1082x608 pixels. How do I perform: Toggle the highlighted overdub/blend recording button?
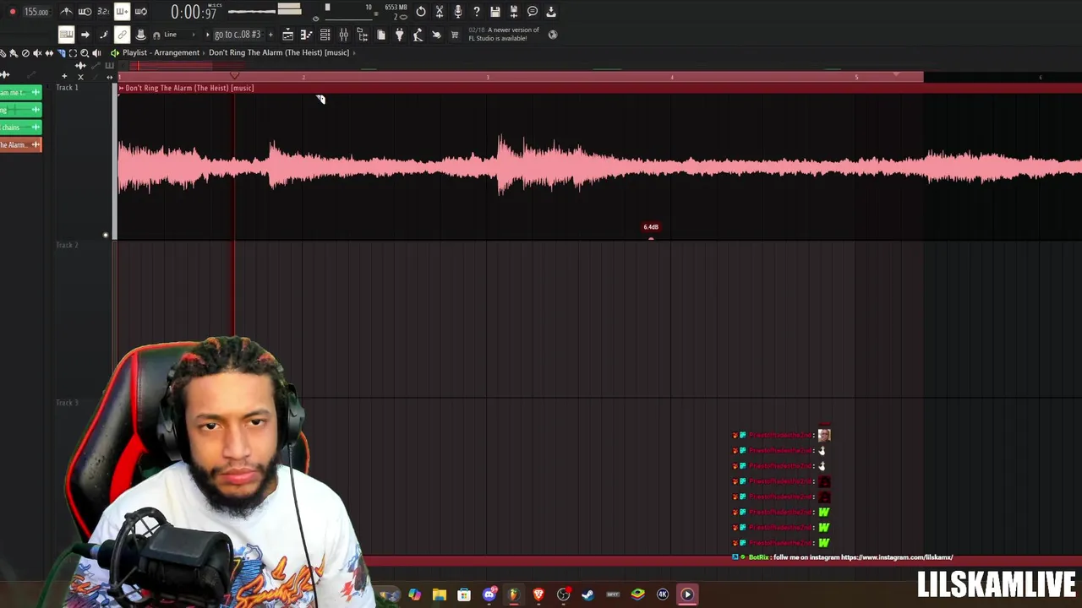click(x=122, y=12)
